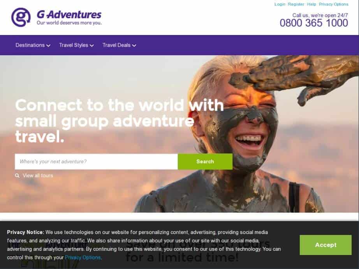Screen dimensions: 359x269
Task: Click the magnifier icon beside View all tours
Action: [x=17, y=176]
